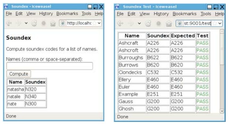Open File menu in Soundex Test window
Screen dimensions: 229x124
(120, 14)
